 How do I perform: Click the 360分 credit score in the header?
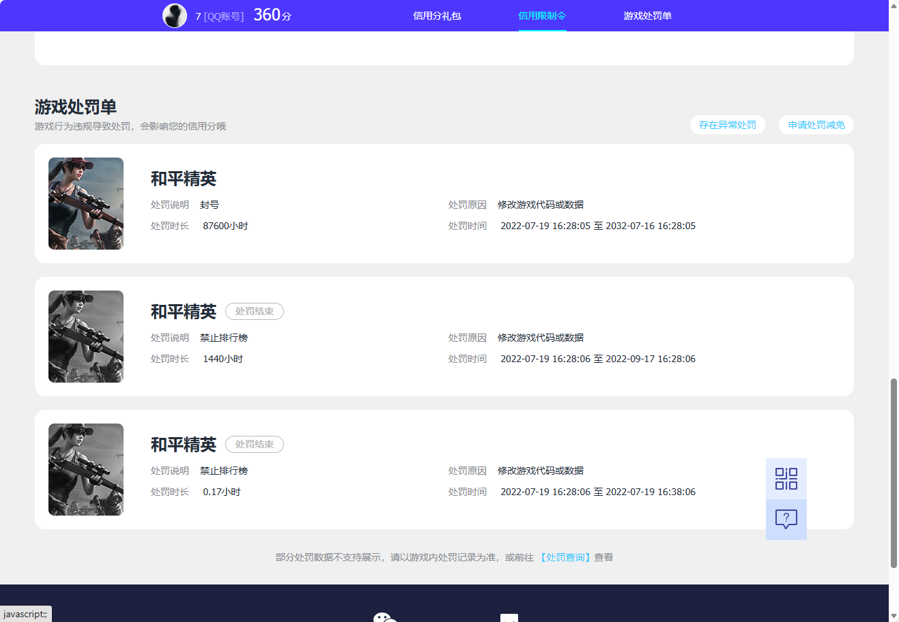point(272,15)
